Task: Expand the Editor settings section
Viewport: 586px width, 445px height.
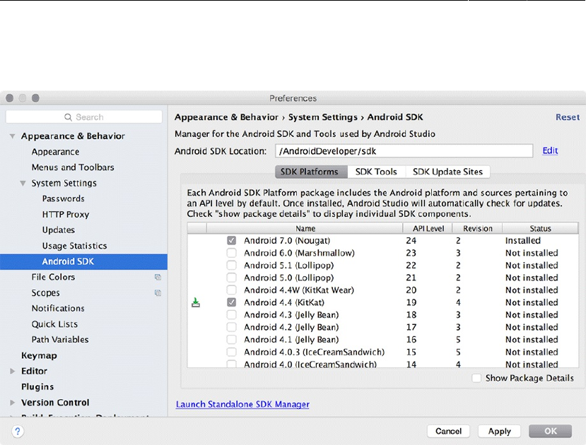Action: (13, 371)
